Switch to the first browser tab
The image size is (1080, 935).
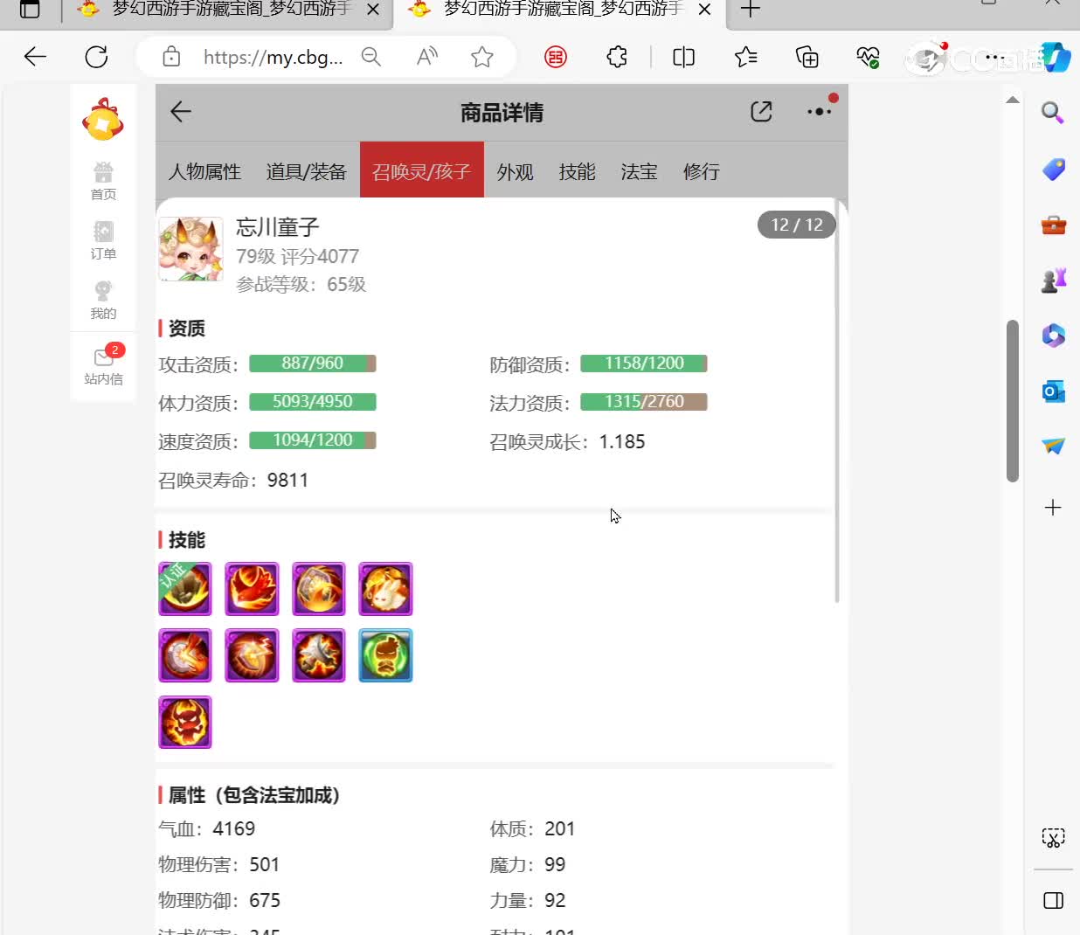click(214, 10)
